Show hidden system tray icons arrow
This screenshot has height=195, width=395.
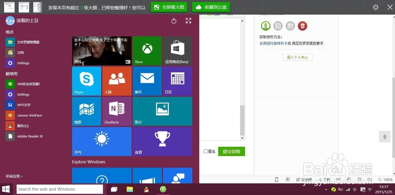coord(326,189)
